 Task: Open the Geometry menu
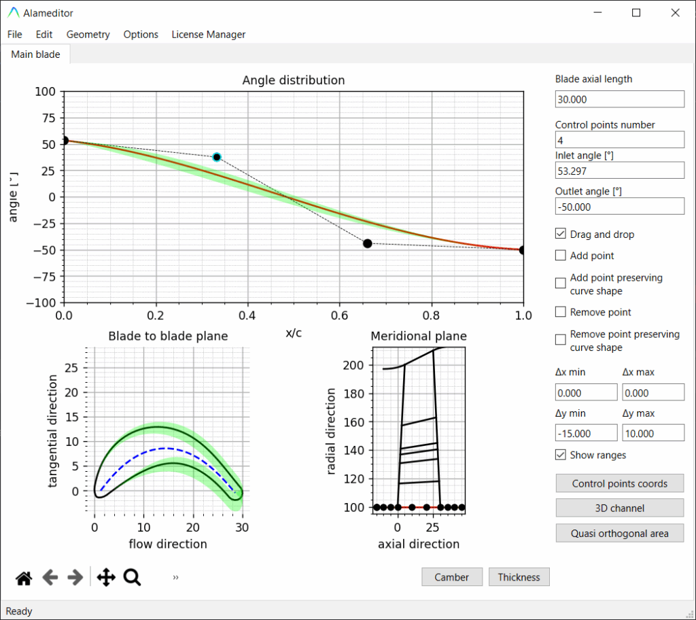point(88,35)
